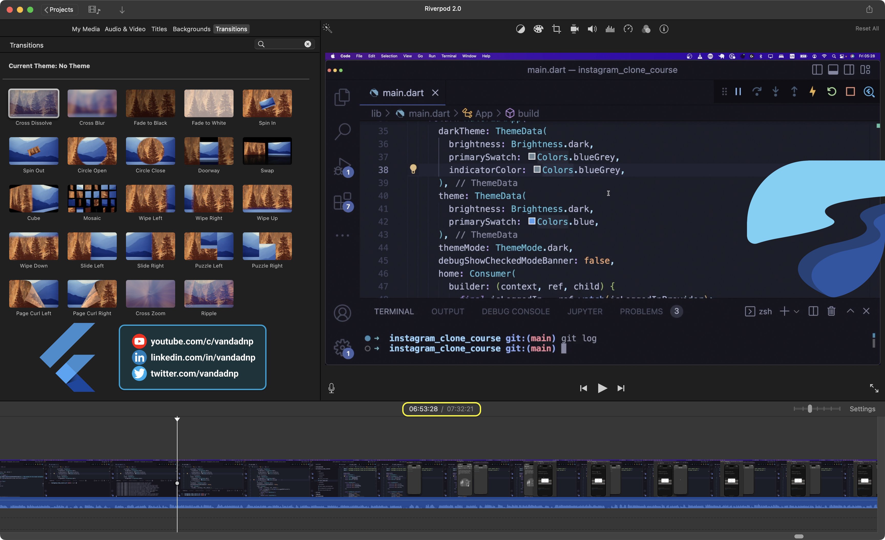Click the import media down arrow

click(122, 10)
